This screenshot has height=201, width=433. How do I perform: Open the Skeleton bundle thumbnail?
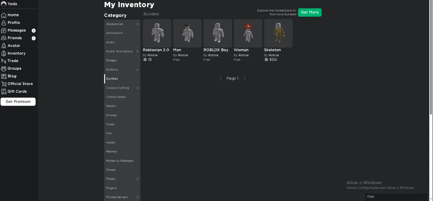[x=278, y=33]
